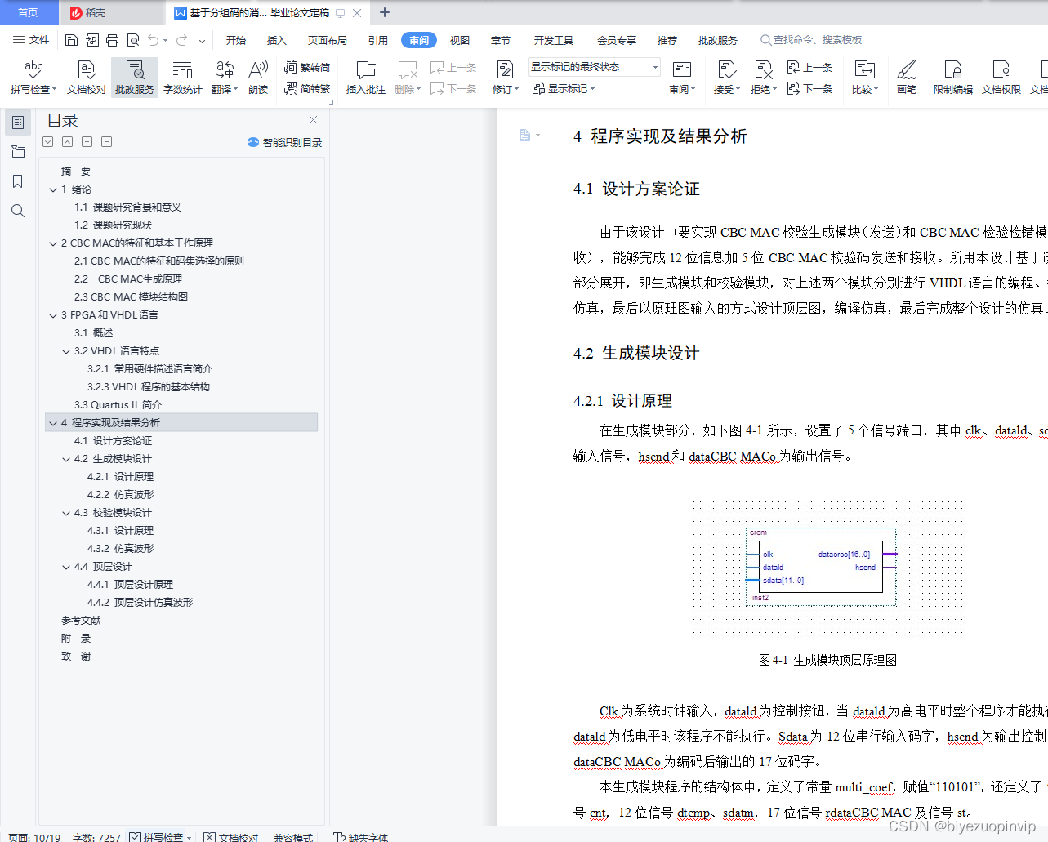Collapse 3 FPGA 和 VHDL语言 node
Screen dimensions: 1048x842
(x=53, y=315)
